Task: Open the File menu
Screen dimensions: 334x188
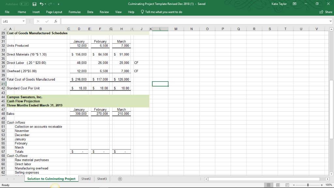Action: [x=7, y=12]
